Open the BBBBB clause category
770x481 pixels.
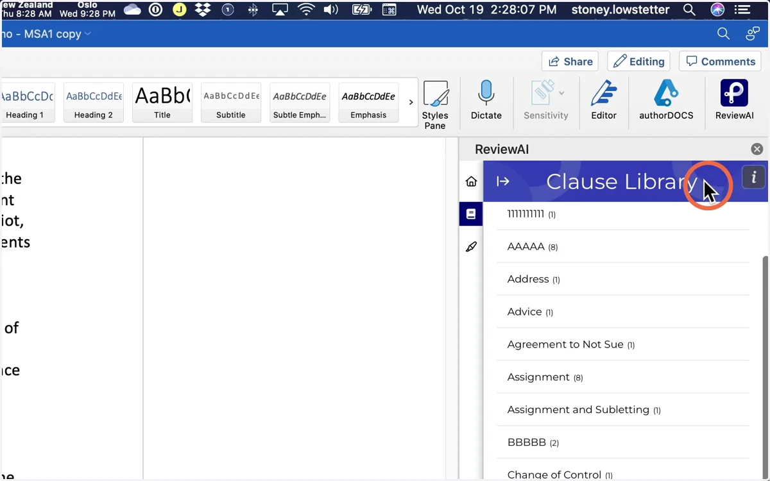coord(623,443)
